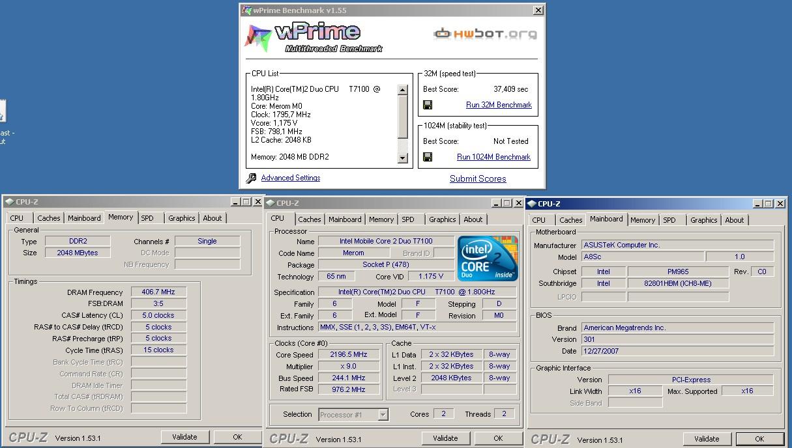
Task: Switch to CPU tab in Memory CPU-Z window
Action: [x=17, y=218]
